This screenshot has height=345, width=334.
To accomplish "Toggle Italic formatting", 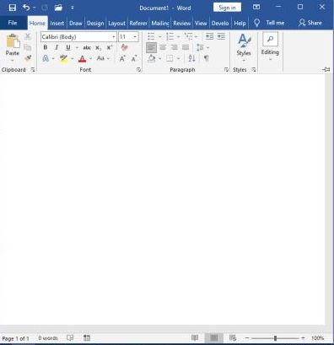I will point(57,47).
